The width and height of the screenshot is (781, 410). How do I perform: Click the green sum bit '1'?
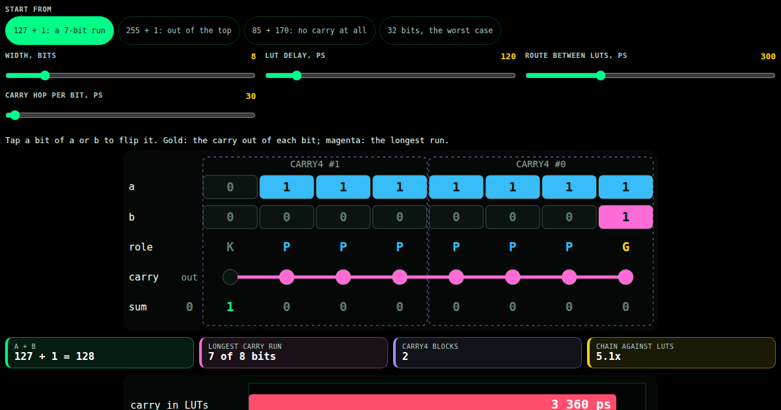[230, 307]
